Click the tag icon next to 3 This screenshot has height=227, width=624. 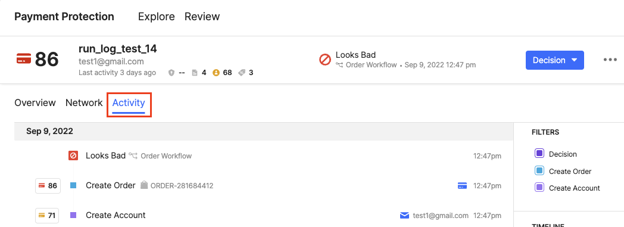click(241, 73)
